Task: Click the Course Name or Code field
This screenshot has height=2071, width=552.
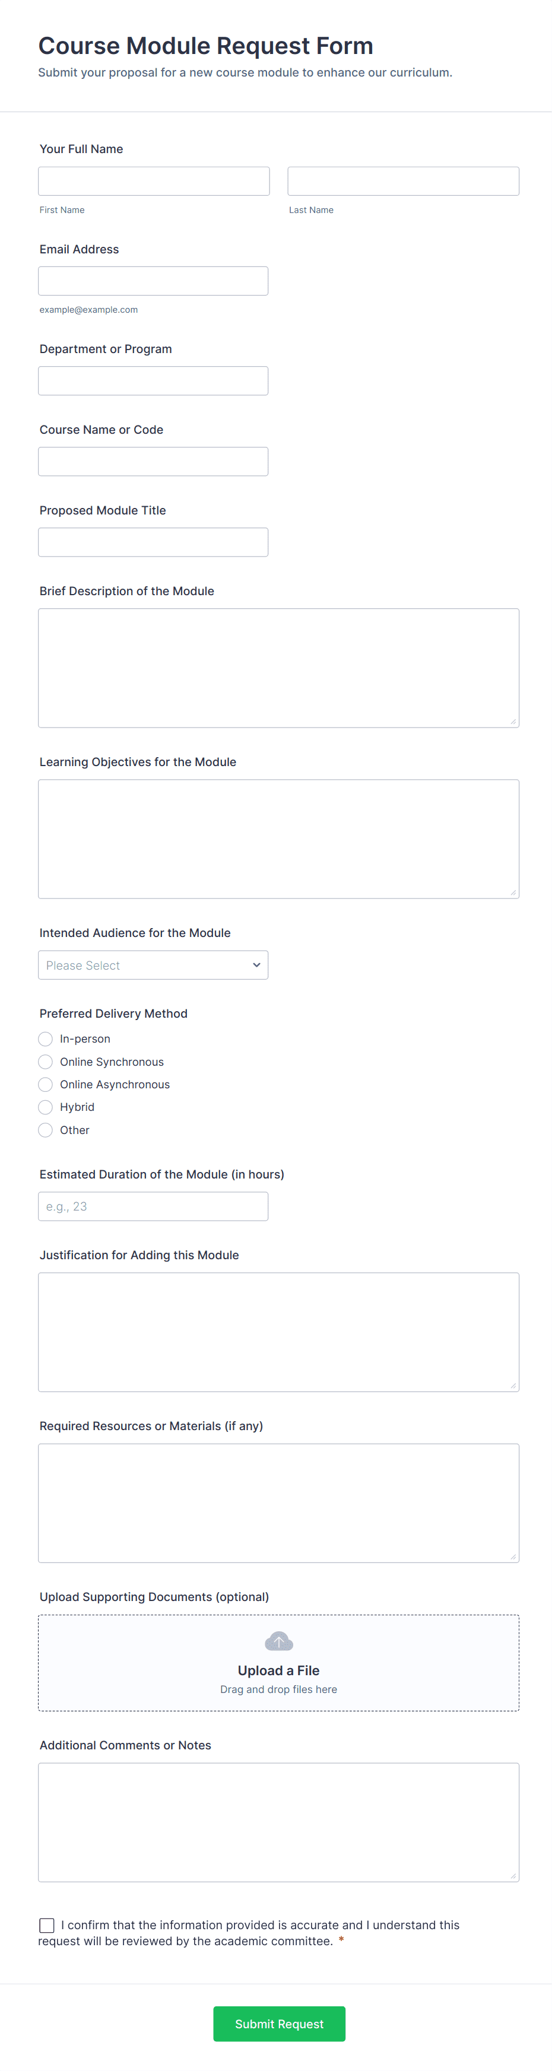Action: coord(153,460)
